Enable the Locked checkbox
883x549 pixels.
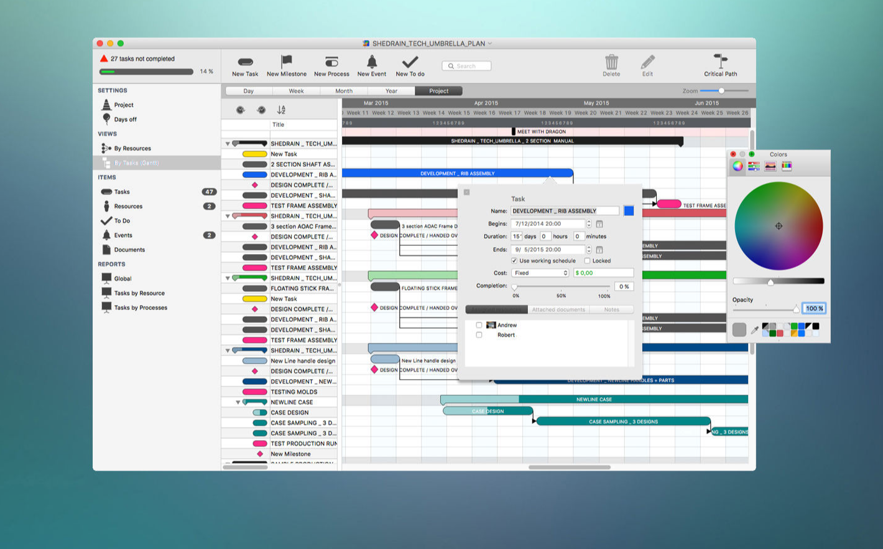point(587,261)
